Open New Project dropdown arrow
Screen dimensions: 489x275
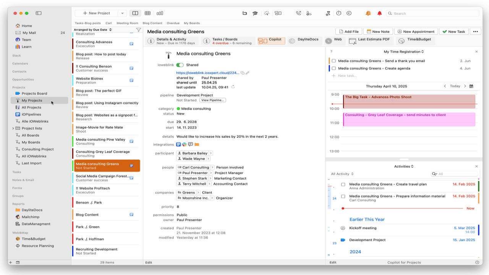coord(122,13)
